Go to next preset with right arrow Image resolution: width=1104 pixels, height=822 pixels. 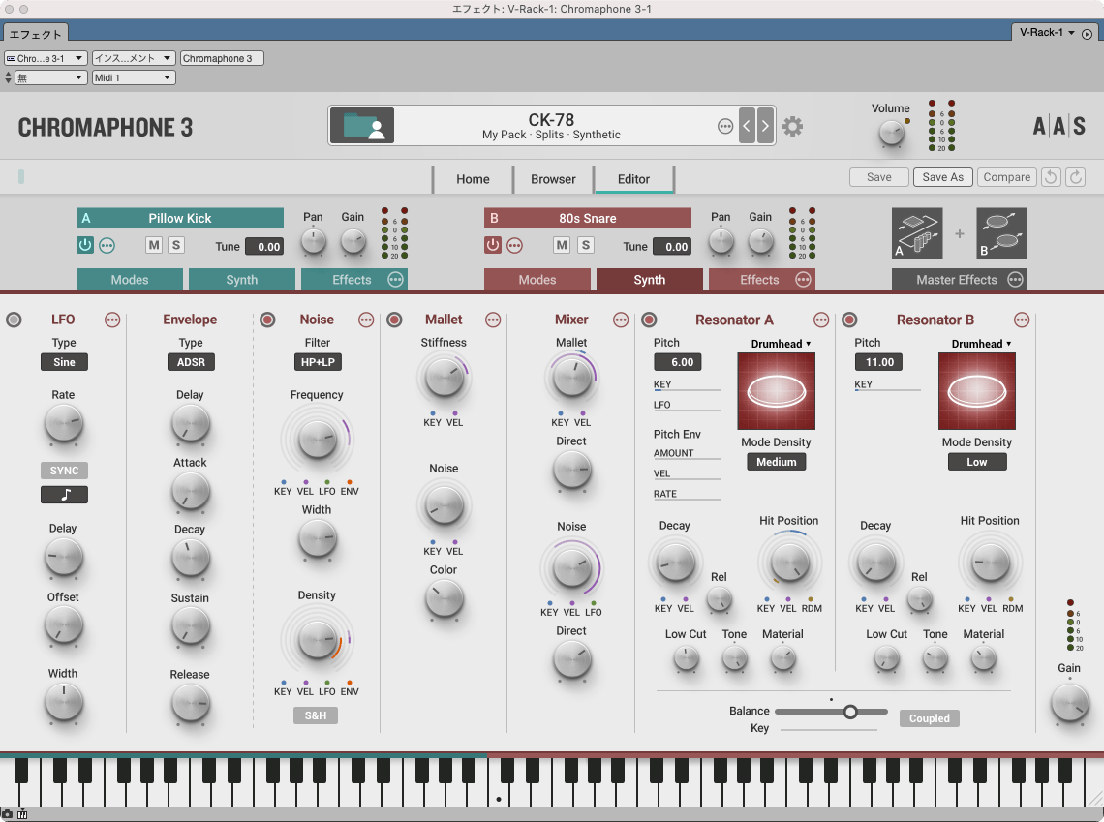[x=765, y=126]
